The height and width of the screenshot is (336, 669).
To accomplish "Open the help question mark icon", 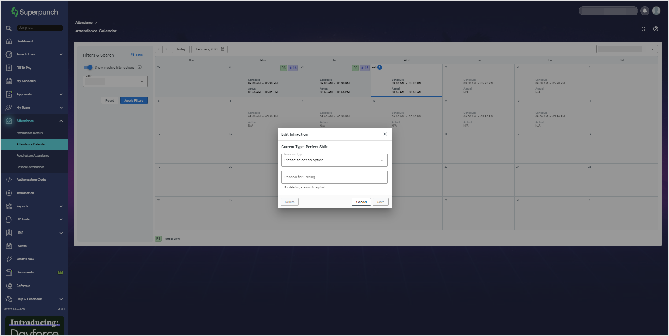I will tap(655, 29).
